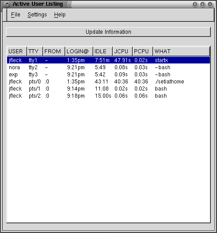Click the IDLE column header
This screenshot has width=217, height=233.
point(103,51)
